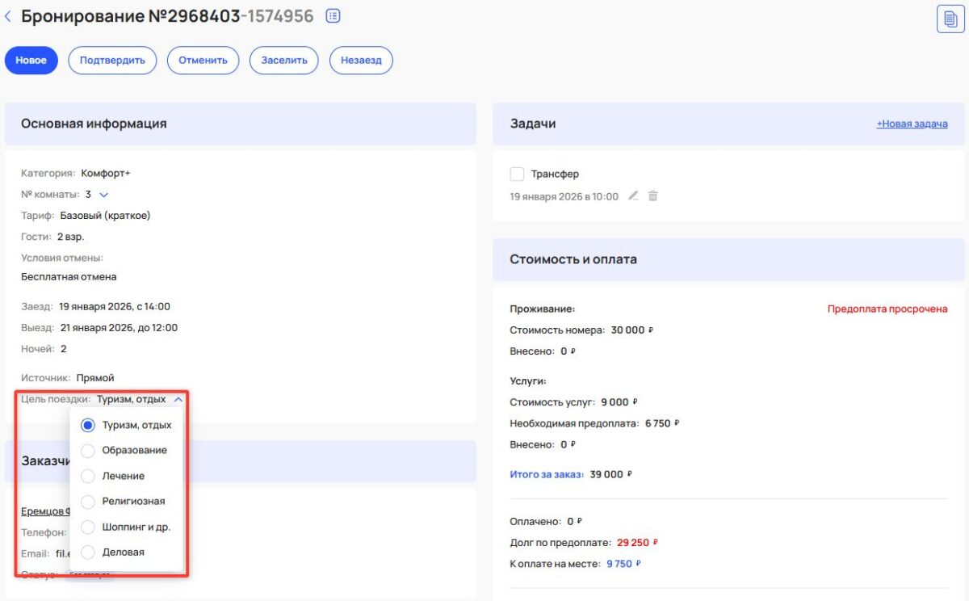Click the back arrow next to booking title
Screen dimensions: 969x601
point(9,15)
